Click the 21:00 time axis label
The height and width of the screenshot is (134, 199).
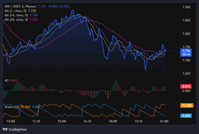tap(164, 121)
